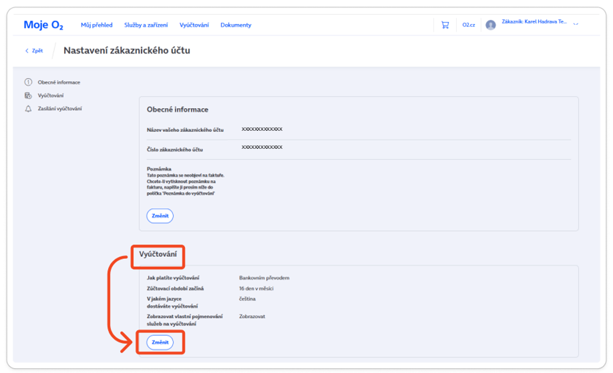Expand the customer account dropdown chevron
The width and height of the screenshot is (613, 373).
576,25
